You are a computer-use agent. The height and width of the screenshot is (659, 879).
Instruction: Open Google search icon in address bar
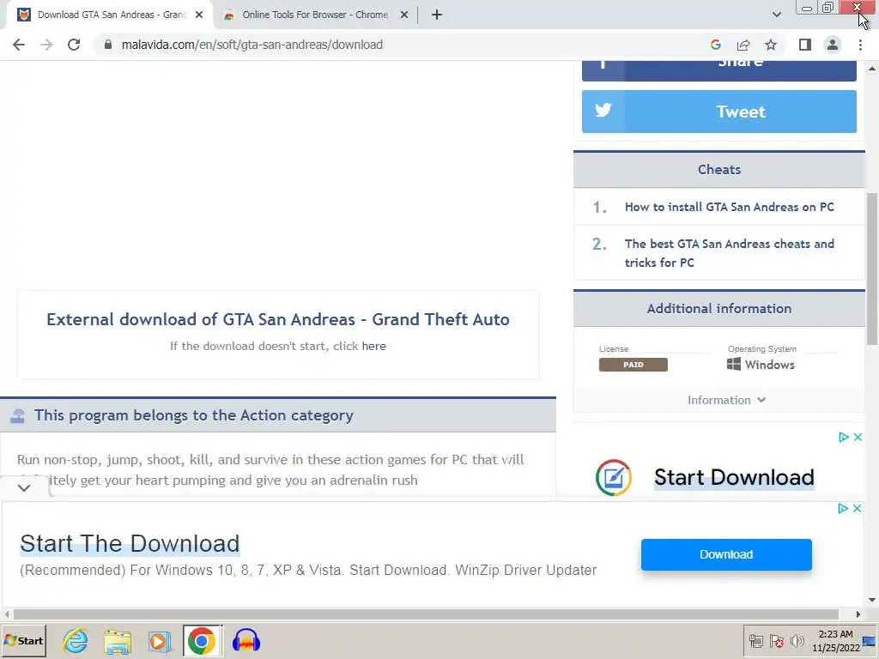715,45
